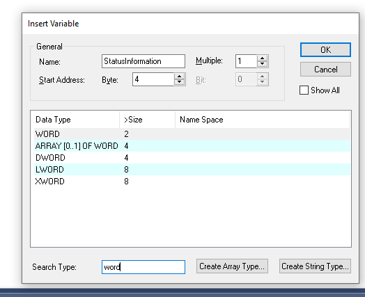Sort list by Size column header

click(x=148, y=120)
